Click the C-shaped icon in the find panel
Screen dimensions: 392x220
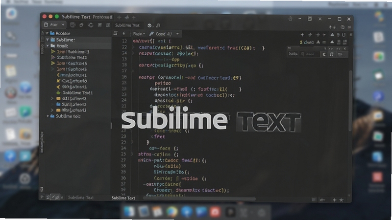tap(324, 54)
